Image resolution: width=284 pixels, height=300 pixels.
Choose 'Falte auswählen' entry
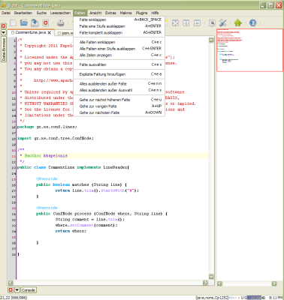[x=119, y=64]
